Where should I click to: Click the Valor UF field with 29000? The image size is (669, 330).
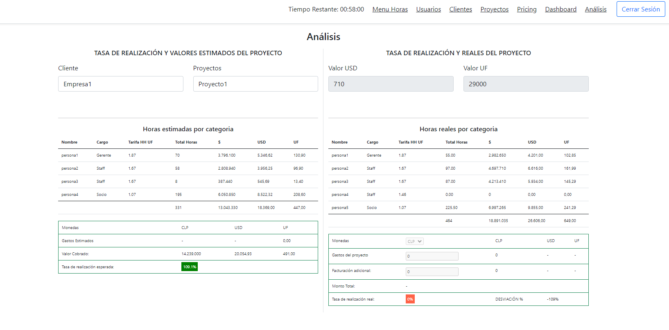click(526, 84)
